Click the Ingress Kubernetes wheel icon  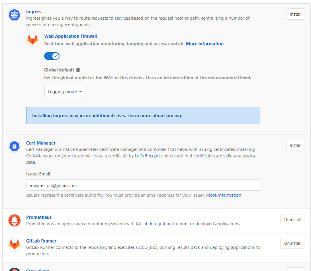14,15
